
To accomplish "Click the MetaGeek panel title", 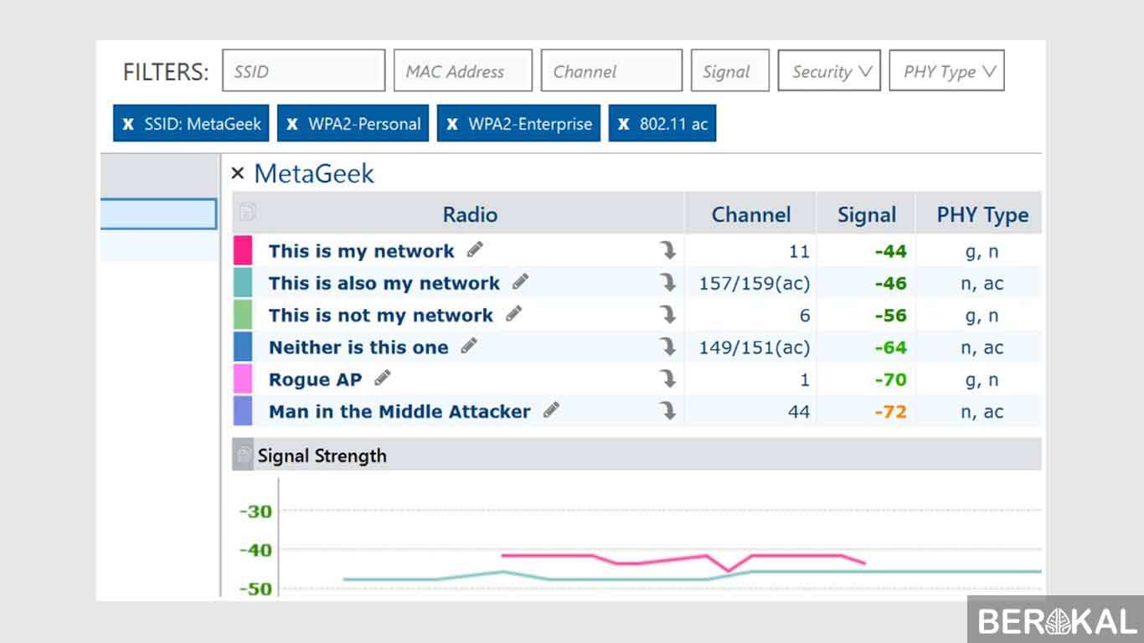I will pos(314,173).
